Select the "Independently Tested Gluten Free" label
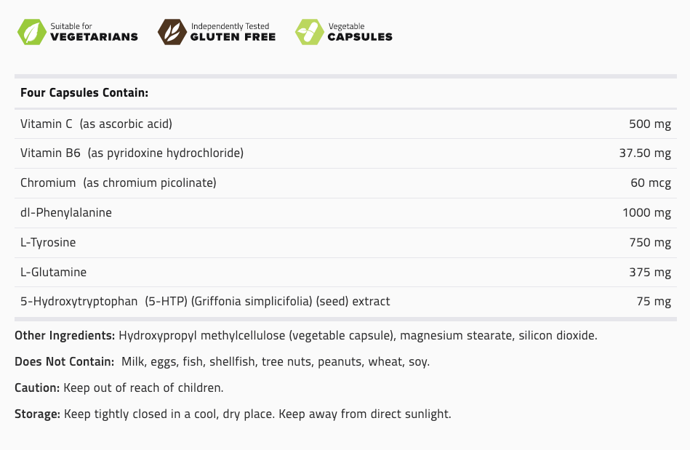The image size is (690, 450). tap(233, 32)
